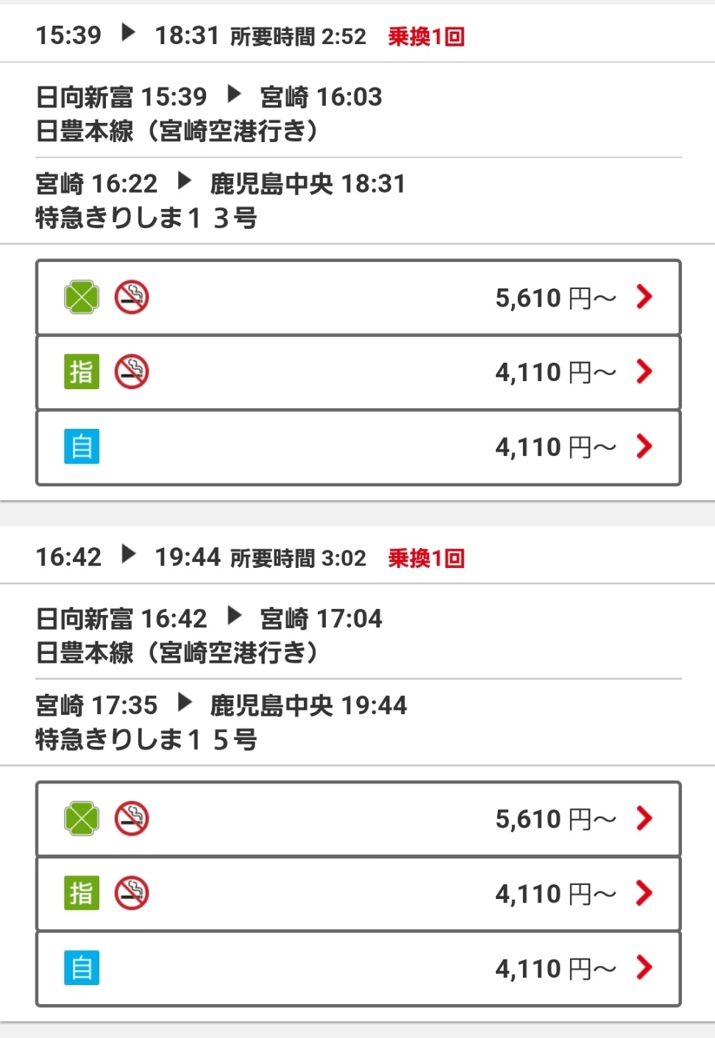This screenshot has height=1038, width=715.
Task: Open reserved 4,110円 arrow for 15:39 route
Action: pyautogui.click(x=644, y=372)
